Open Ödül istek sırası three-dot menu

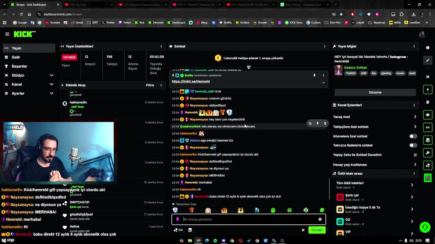point(414,174)
